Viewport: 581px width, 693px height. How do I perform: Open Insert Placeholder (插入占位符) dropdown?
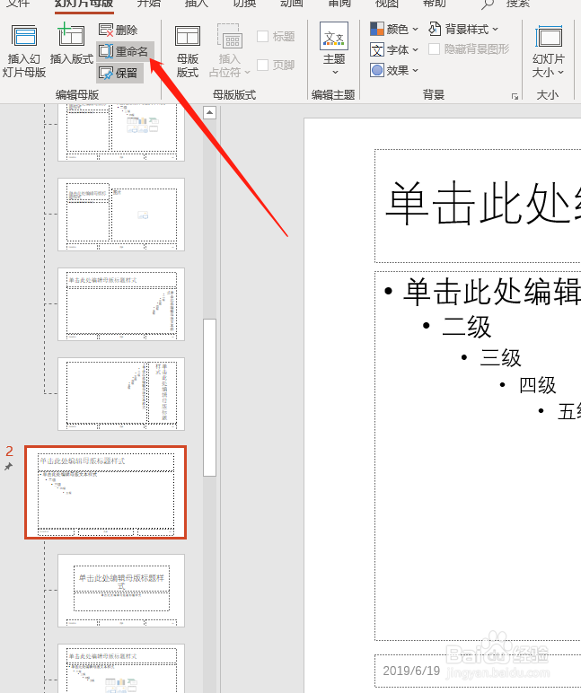[229, 51]
